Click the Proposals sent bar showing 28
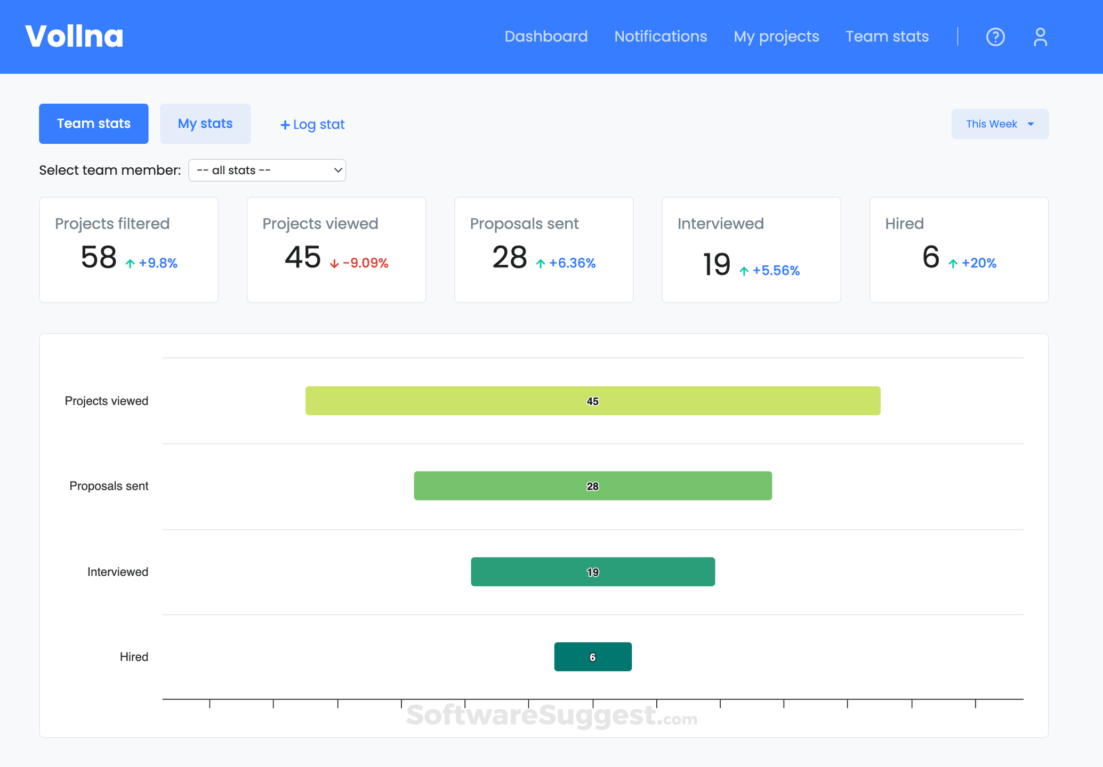Image resolution: width=1103 pixels, height=767 pixels. [x=592, y=485]
